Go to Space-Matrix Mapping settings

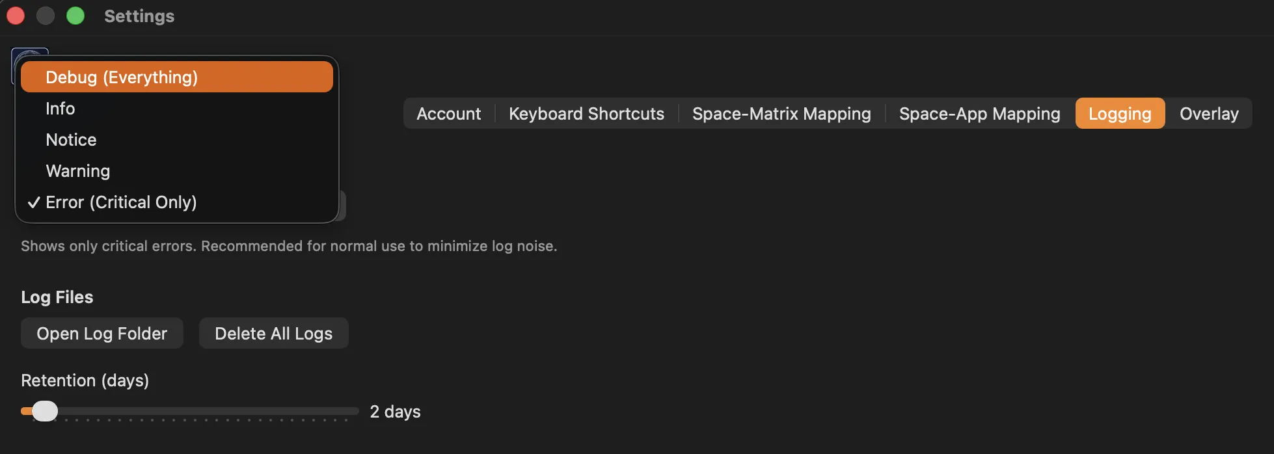pos(781,113)
